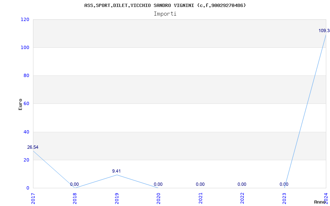
Task: Click the 2022 x-axis tick label
Action: [242, 198]
